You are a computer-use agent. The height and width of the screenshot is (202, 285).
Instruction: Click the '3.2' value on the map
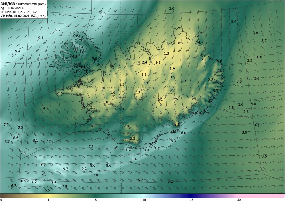pyautogui.click(x=172, y=90)
